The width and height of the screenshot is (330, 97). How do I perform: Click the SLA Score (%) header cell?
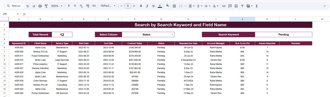[x=242, y=43]
